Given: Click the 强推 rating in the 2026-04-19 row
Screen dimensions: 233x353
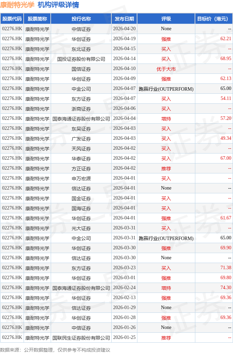Looking at the screenshot, I should [x=166, y=39].
